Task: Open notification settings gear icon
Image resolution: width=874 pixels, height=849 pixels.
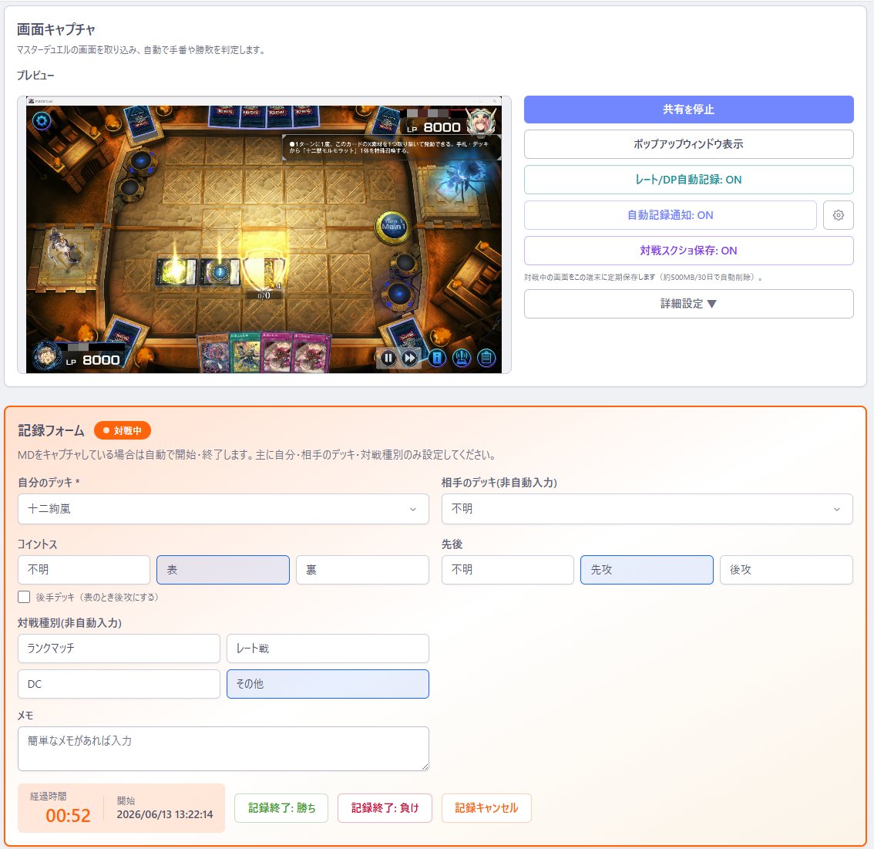Action: click(x=838, y=215)
